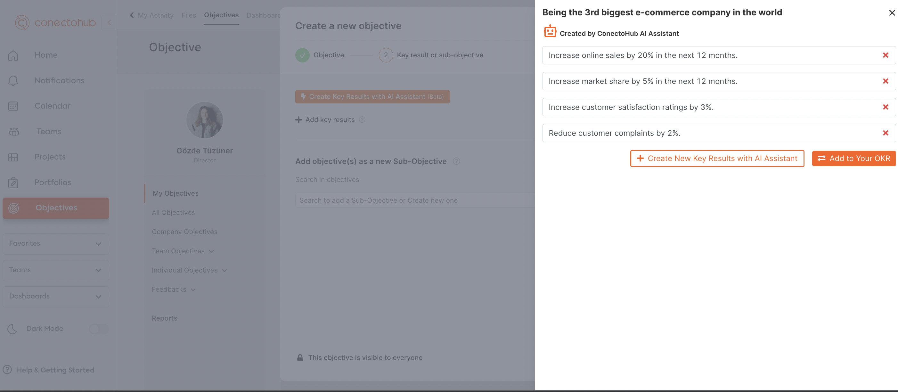
Task: Click plus icon beside Add key results
Action: point(298,120)
